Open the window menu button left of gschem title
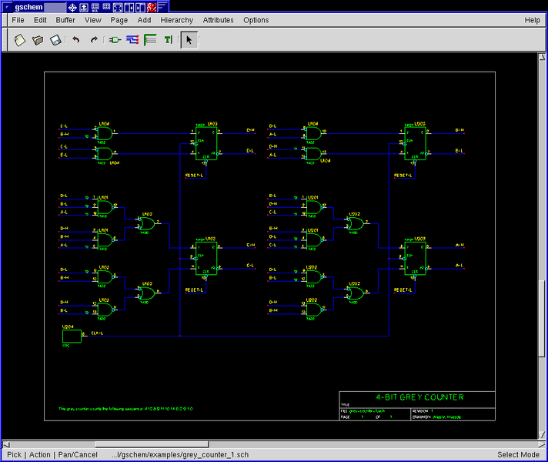Viewport: 548px width, 462px height. (7, 7)
